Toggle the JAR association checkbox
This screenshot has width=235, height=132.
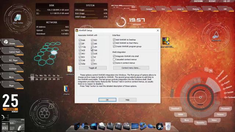coord(92,44)
